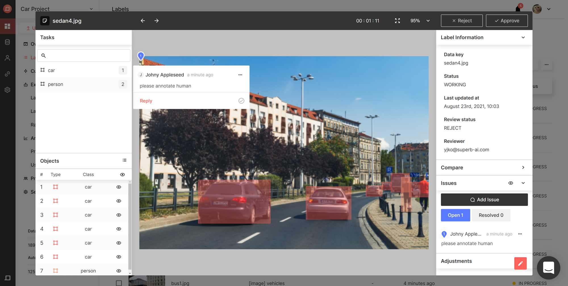Select the second car annotation box
The width and height of the screenshot is (568, 286).
pos(329,203)
